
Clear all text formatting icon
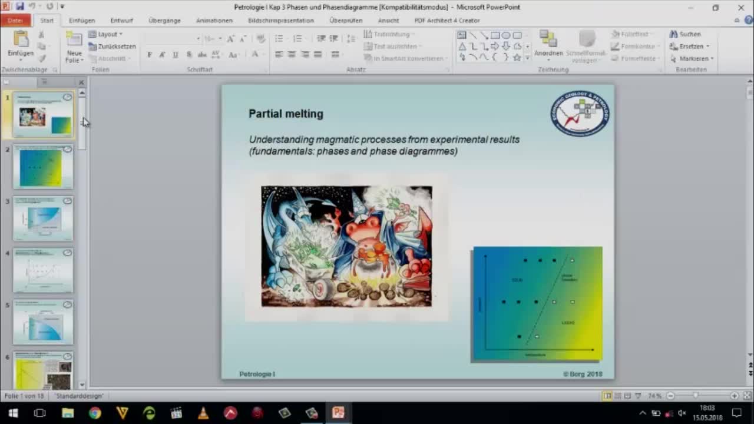coord(261,38)
